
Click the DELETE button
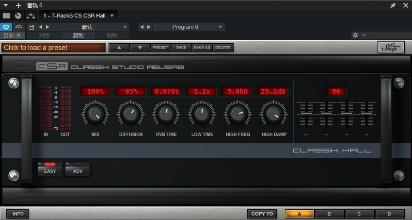coord(223,48)
